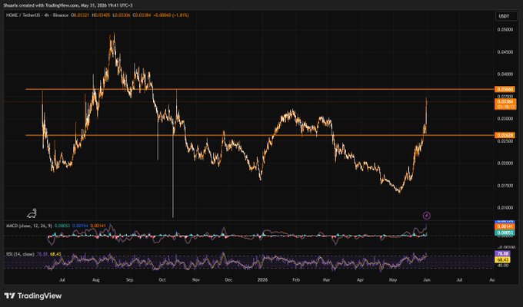Image resolution: width=523 pixels, height=307 pixels.
Task: Click the Jun label on time axis
Action: click(427, 280)
